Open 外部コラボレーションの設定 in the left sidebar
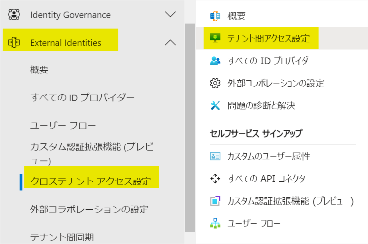Image resolution: width=368 pixels, height=244 pixels. tap(89, 209)
